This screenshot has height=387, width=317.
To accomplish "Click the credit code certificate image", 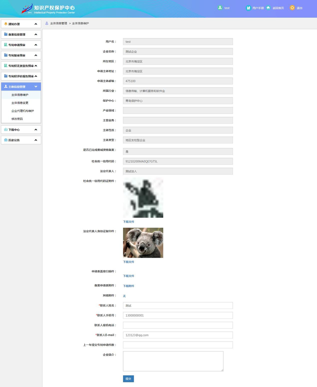I will point(143,198).
